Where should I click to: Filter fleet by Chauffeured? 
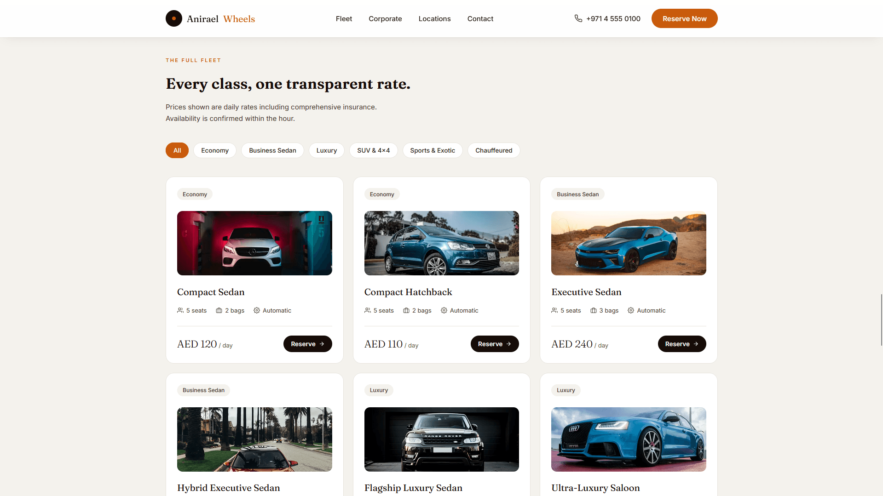coord(494,150)
